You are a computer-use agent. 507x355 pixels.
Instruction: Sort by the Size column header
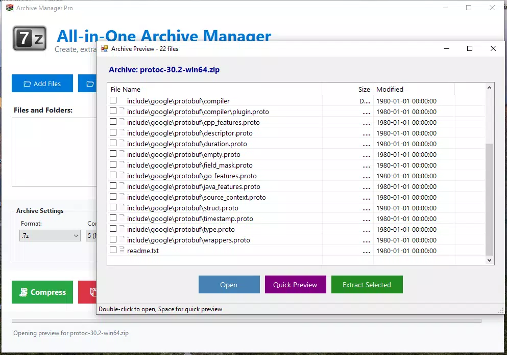click(x=348, y=89)
